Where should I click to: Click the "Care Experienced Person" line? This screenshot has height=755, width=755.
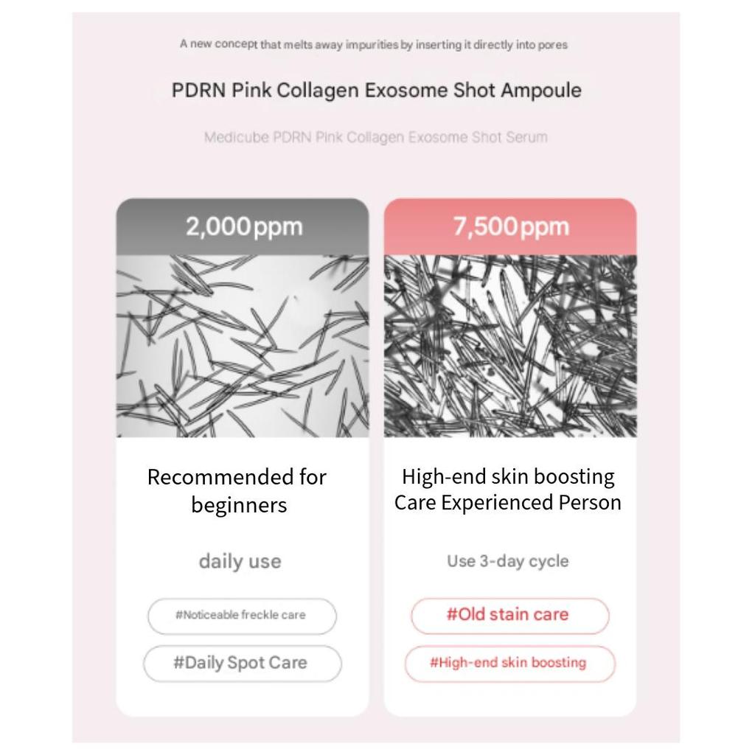(508, 503)
